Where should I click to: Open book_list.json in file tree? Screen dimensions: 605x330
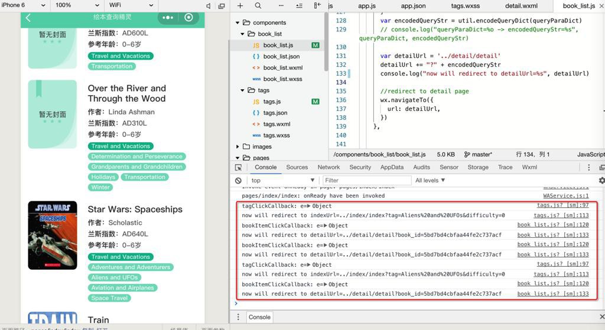282,56
